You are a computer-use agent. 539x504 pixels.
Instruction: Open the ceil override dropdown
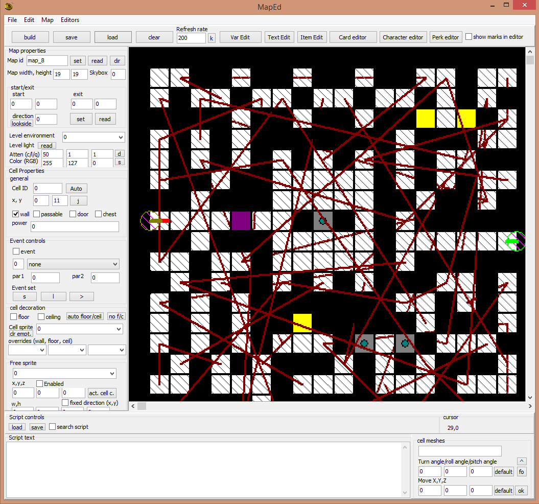(x=107, y=350)
